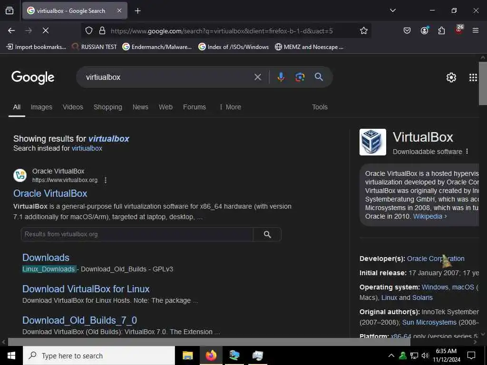Viewport: 487px width, 365px height.
Task: Submit the search with the magnifier icon
Action: point(319,77)
